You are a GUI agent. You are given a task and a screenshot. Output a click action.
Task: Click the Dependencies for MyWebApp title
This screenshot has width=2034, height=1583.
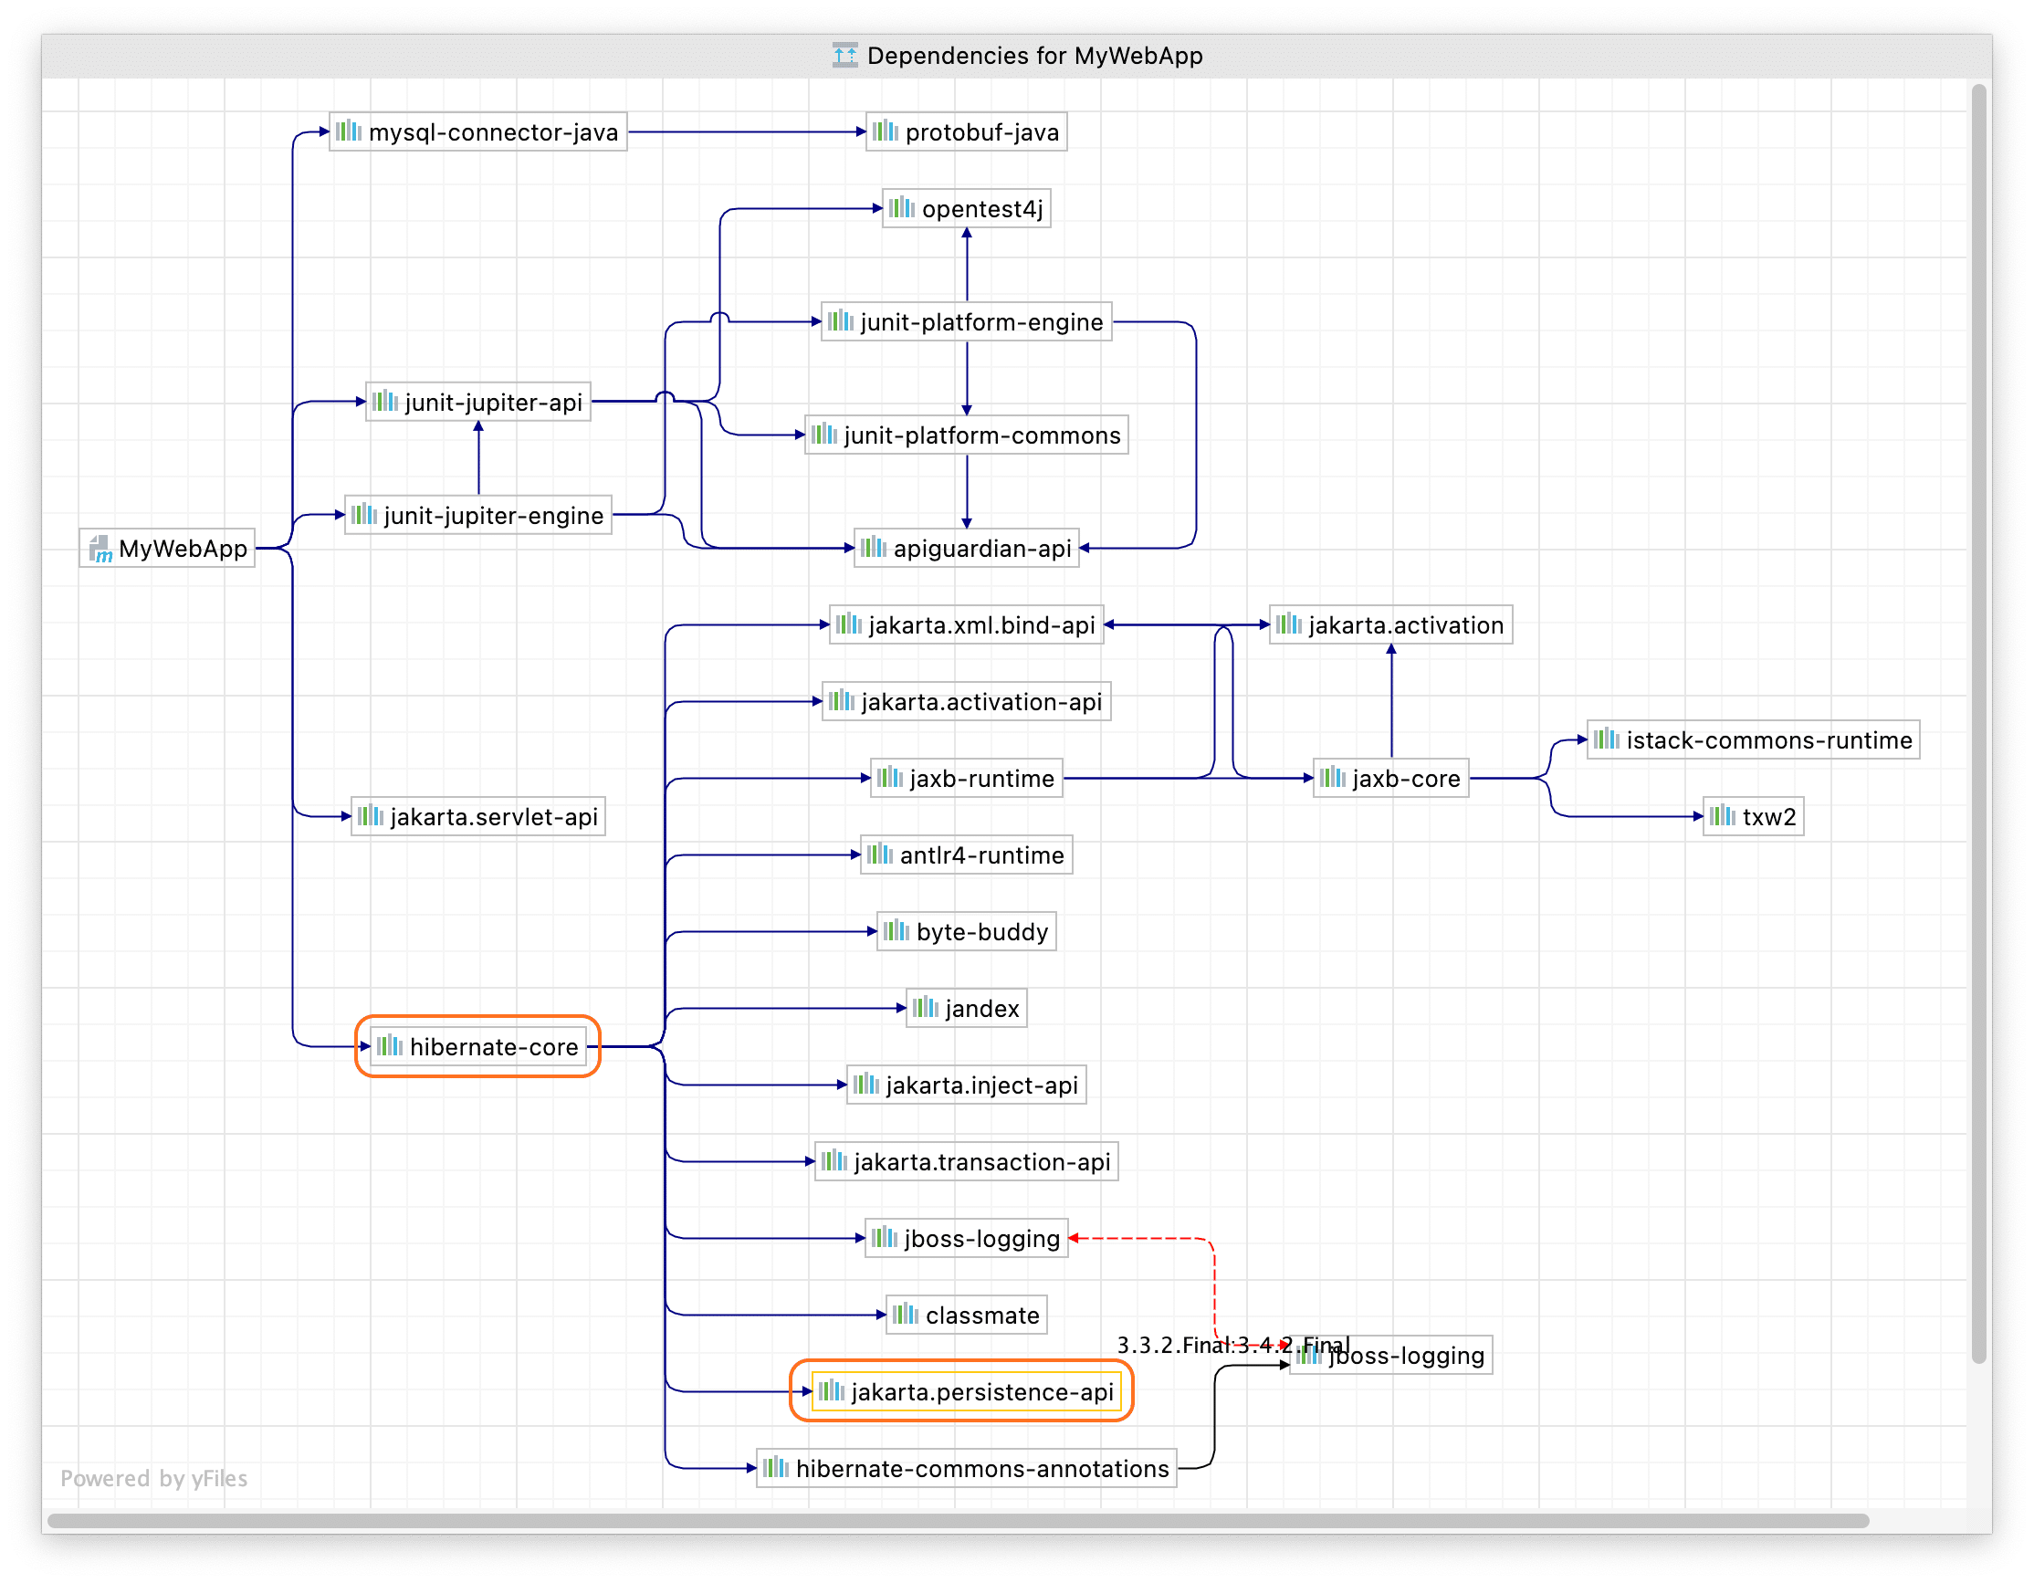(x=1034, y=56)
